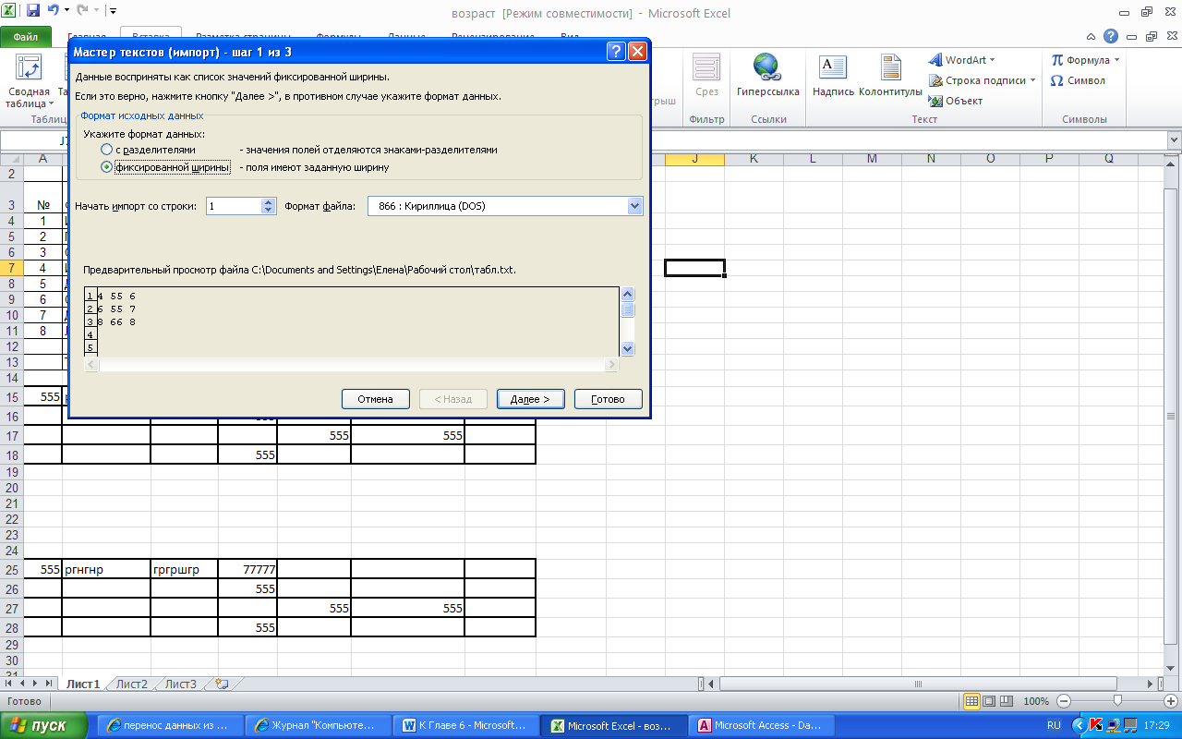The height and width of the screenshot is (739, 1182).
Task: Go to the last sheet navigation arrow
Action: (49, 684)
